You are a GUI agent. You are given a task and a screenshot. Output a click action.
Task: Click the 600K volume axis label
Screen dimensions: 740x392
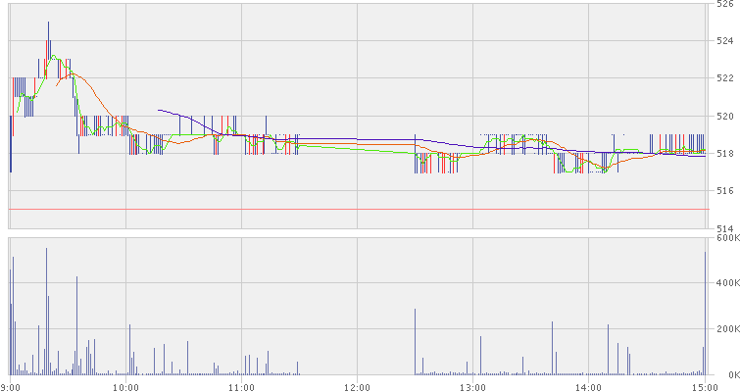coord(726,238)
